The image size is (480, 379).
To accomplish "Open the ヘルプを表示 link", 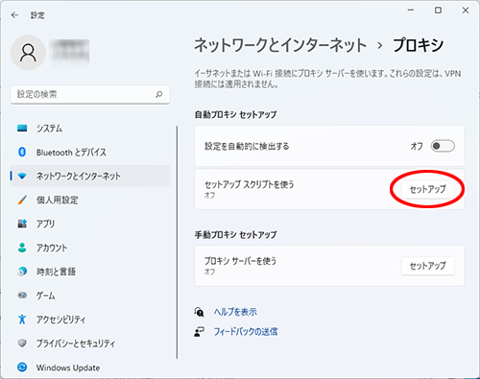I will 235,312.
